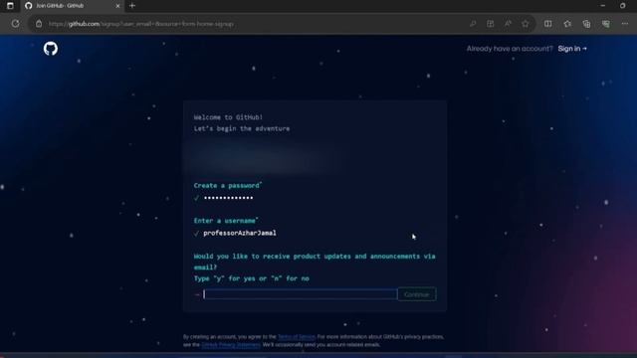The height and width of the screenshot is (358, 637).
Task: Open the Favorites list icon
Action: tap(567, 24)
